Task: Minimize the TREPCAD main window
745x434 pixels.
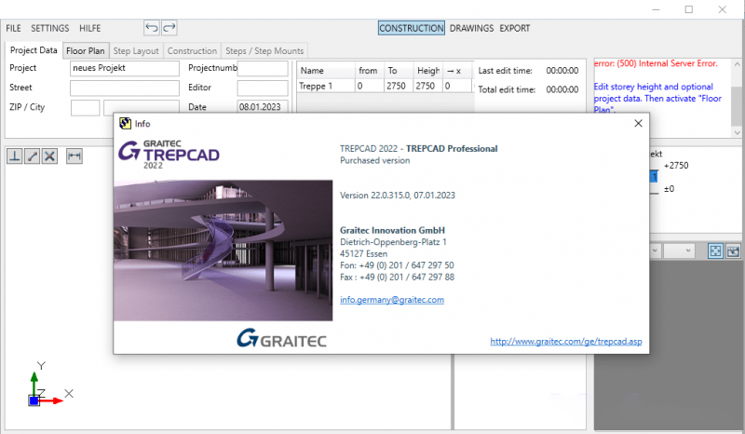Action: (657, 9)
